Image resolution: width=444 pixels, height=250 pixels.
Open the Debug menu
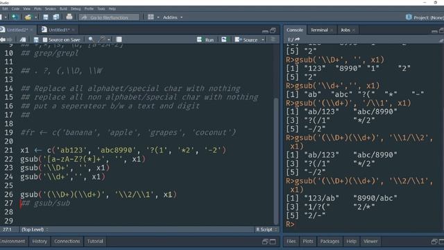pyautogui.click(x=76, y=9)
